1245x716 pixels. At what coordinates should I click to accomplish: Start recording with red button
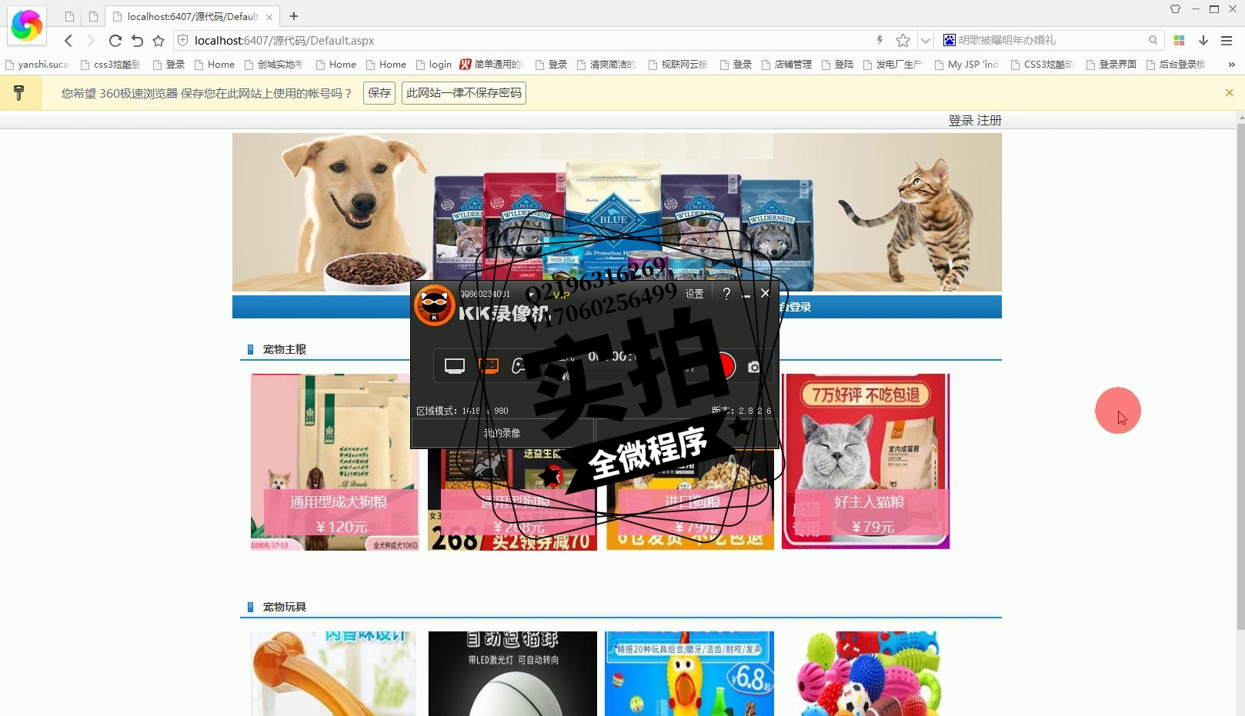tap(723, 366)
